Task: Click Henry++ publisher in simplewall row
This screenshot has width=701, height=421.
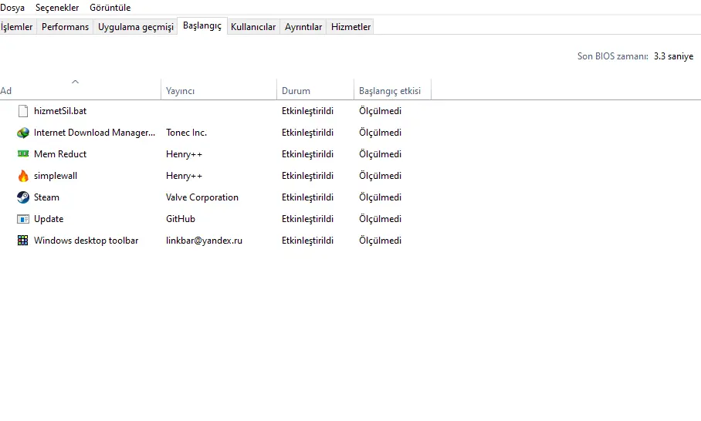Action: point(185,176)
